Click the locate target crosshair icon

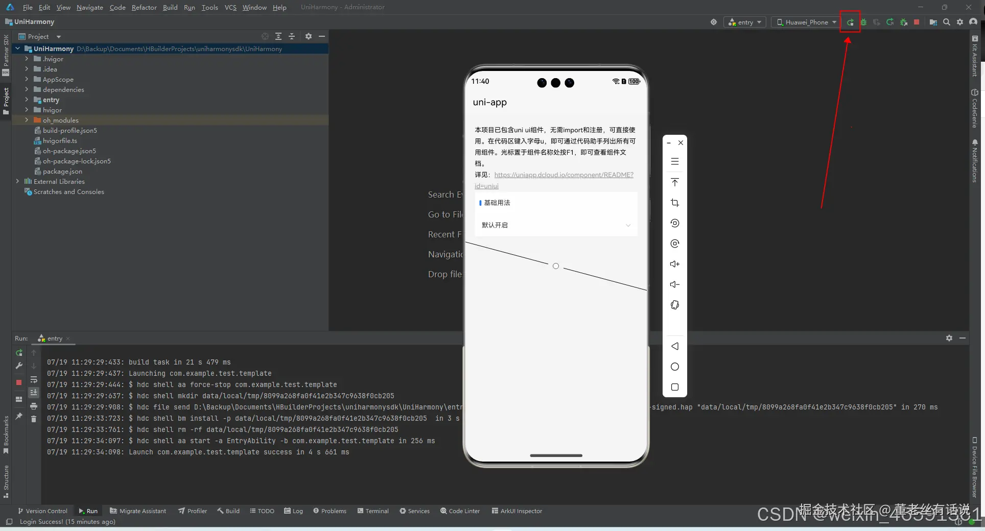[714, 22]
